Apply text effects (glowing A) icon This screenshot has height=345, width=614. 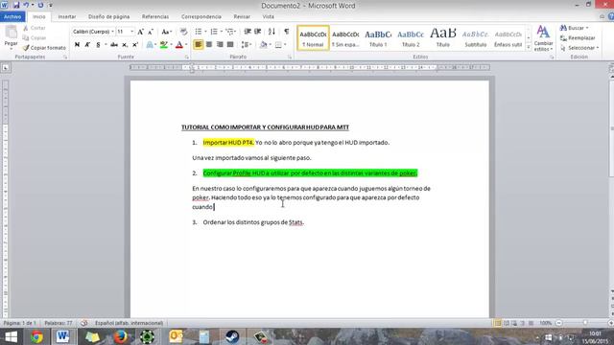pyautogui.click(x=150, y=45)
